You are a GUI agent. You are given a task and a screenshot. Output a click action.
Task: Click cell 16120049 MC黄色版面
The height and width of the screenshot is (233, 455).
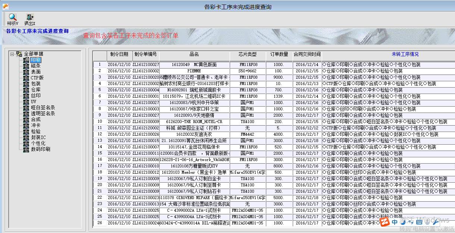[194, 64]
